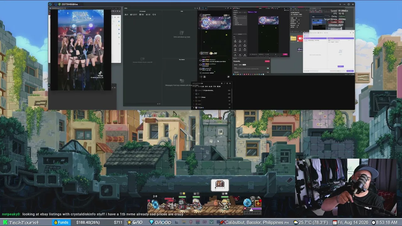Click the x30 gift combo indicator

coord(214,53)
